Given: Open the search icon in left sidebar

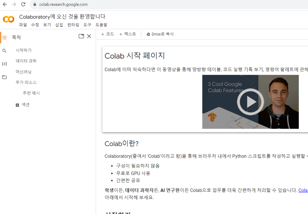Looking at the screenshot, I should [4, 51].
